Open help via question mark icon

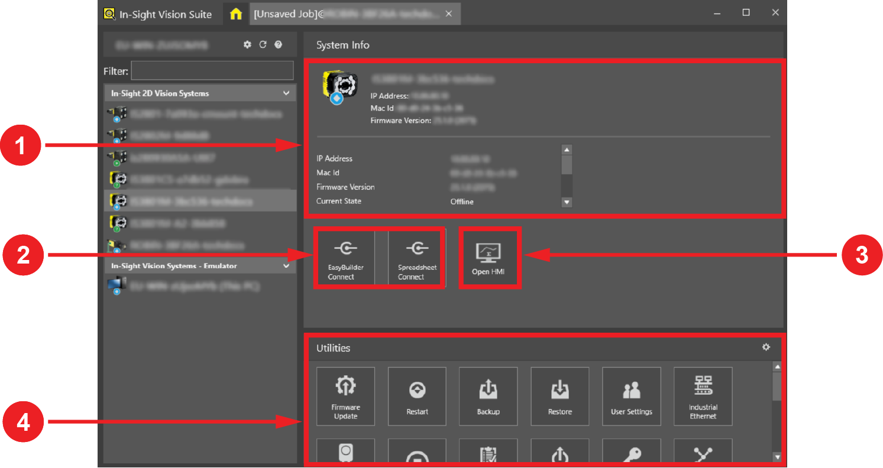(278, 44)
